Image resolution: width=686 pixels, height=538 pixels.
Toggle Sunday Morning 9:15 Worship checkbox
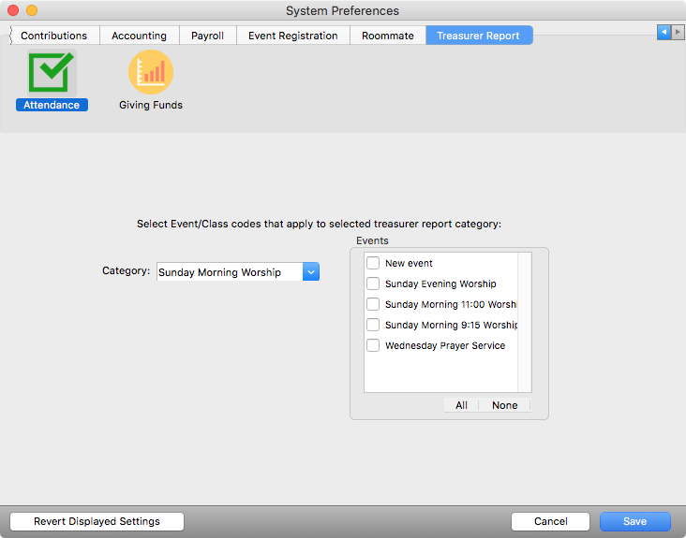point(373,326)
